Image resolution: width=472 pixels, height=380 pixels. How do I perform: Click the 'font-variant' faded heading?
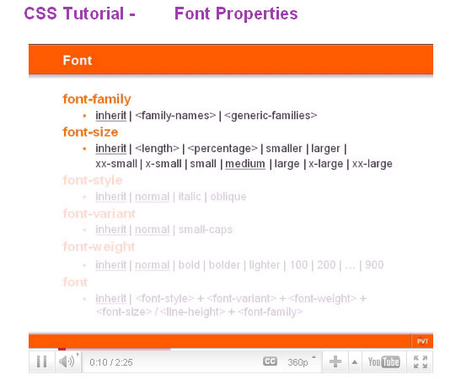(99, 214)
